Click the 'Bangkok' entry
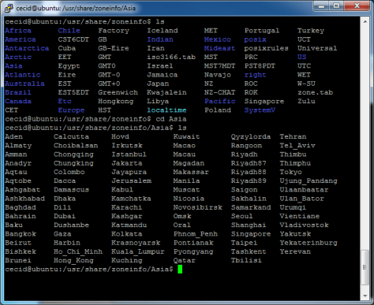Viewport: 374px width, 305px height. 21,234
